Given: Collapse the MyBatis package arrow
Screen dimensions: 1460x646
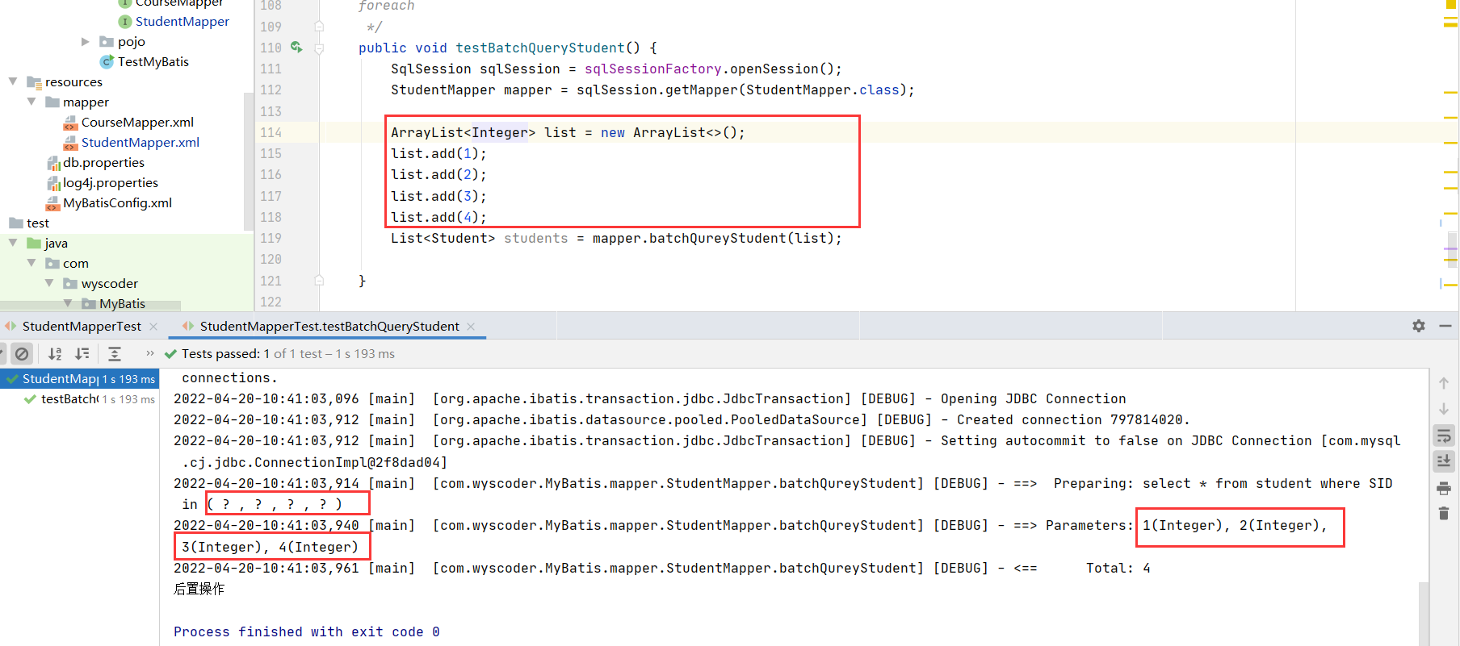Looking at the screenshot, I should (x=68, y=303).
